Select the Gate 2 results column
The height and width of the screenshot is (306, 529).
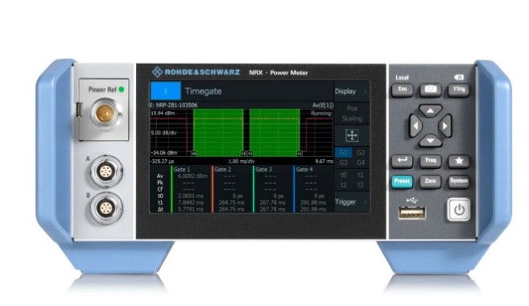coord(232,189)
